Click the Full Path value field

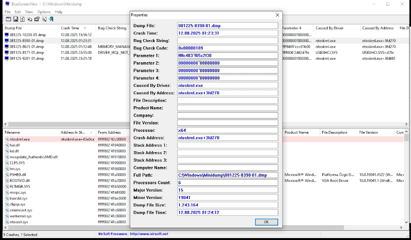click(227, 175)
